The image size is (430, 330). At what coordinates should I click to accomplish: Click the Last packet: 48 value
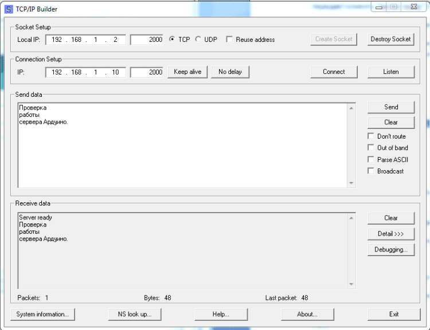coord(287,298)
